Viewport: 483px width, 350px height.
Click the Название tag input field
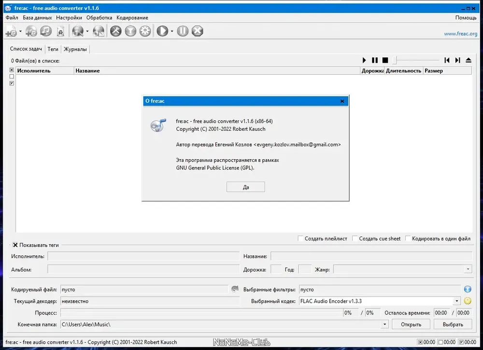pyautogui.click(x=371, y=256)
